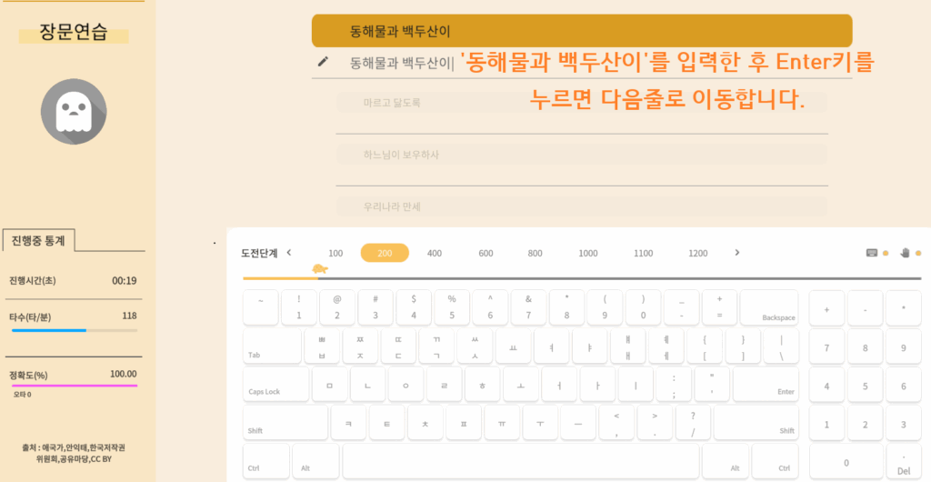Click the numpad plus key
The height and width of the screenshot is (482, 931).
pyautogui.click(x=826, y=308)
